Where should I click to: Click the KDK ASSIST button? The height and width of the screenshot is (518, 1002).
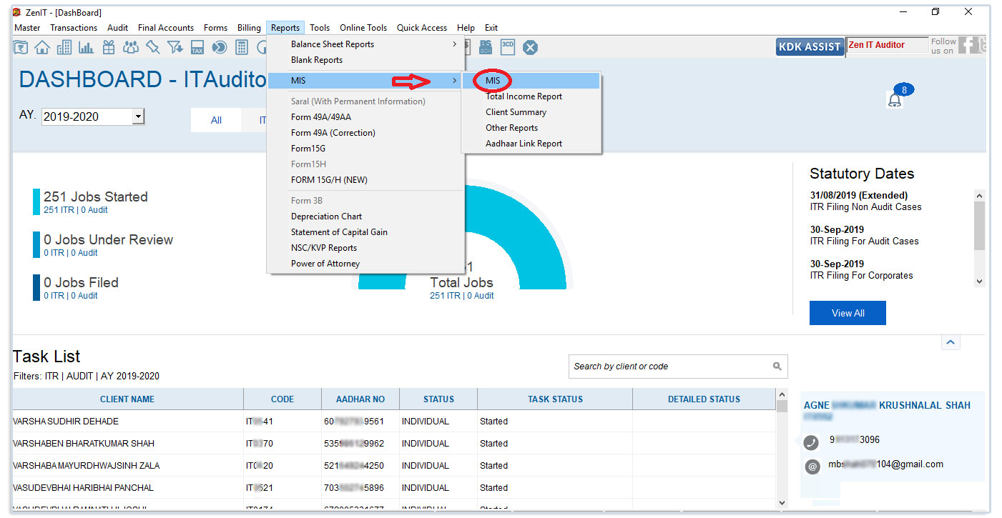click(x=810, y=46)
